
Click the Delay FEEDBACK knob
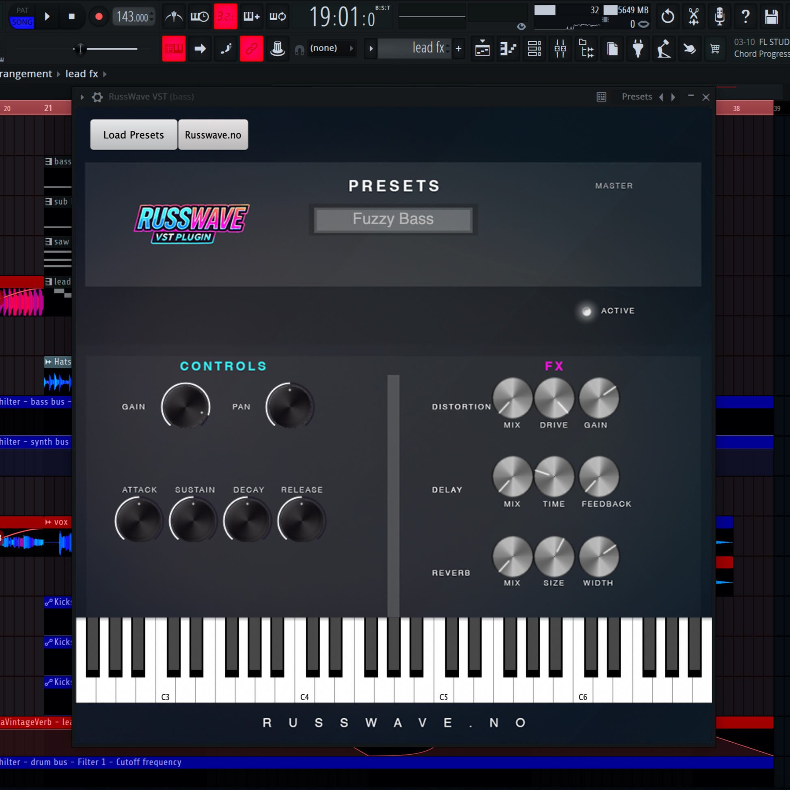(599, 476)
